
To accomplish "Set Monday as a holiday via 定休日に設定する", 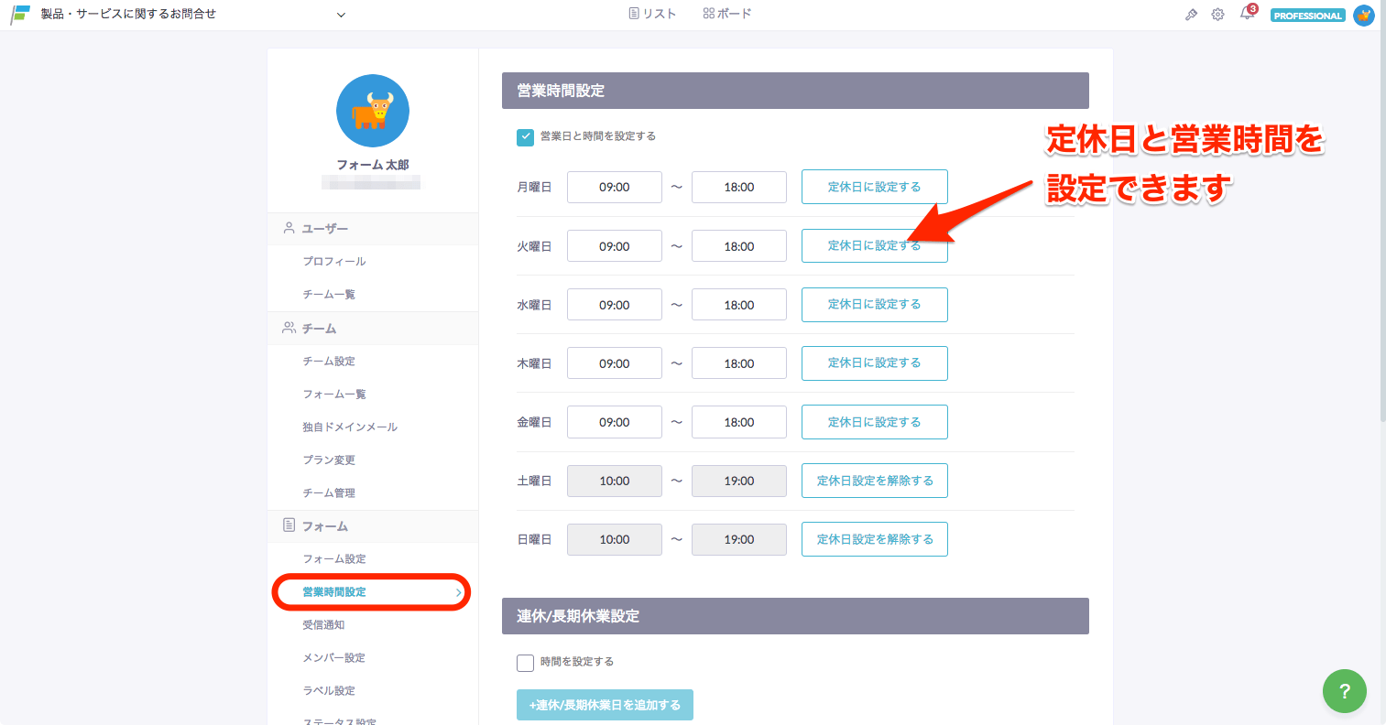I will tap(874, 186).
